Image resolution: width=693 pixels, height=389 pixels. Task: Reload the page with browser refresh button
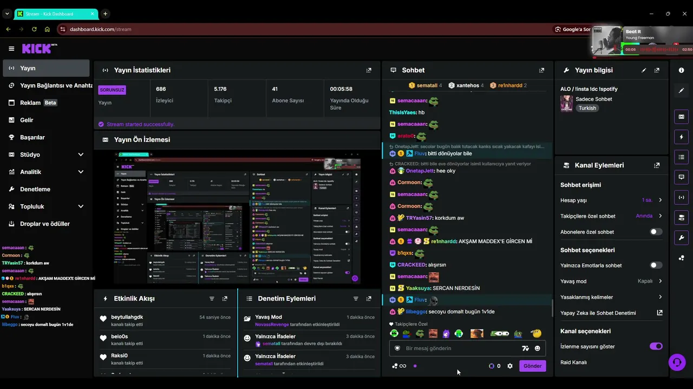[x=34, y=29]
